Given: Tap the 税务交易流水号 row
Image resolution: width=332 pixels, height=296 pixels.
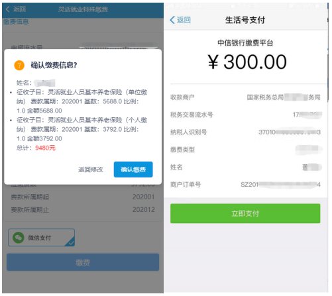Looking at the screenshot, I should tap(245, 115).
